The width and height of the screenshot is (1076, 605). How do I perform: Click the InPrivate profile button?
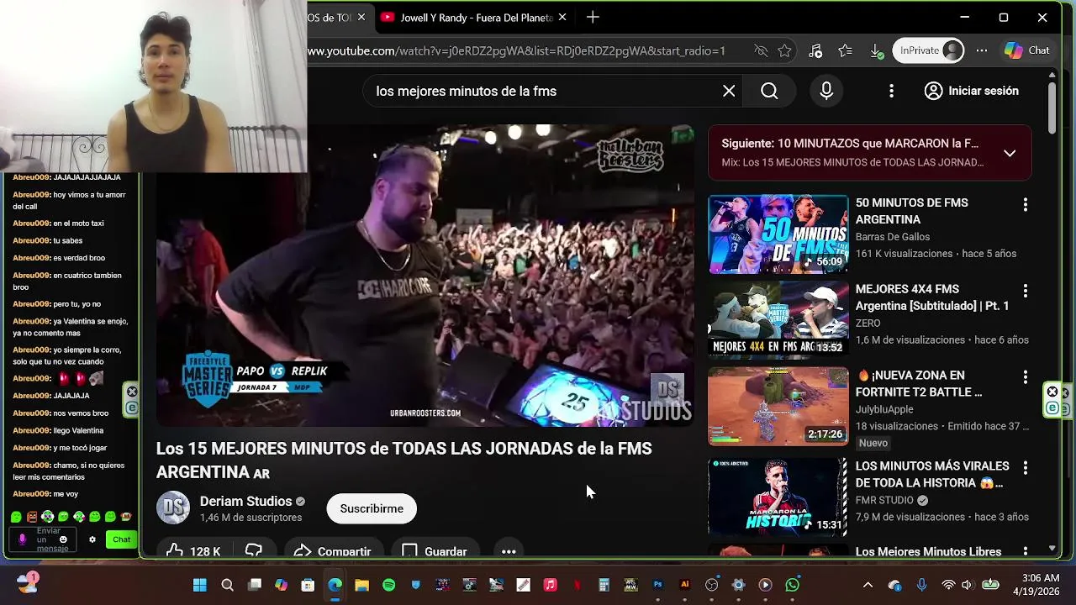pyautogui.click(x=928, y=50)
